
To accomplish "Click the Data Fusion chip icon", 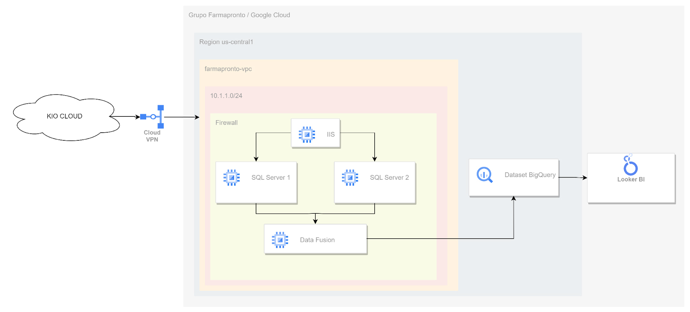I will tap(280, 240).
